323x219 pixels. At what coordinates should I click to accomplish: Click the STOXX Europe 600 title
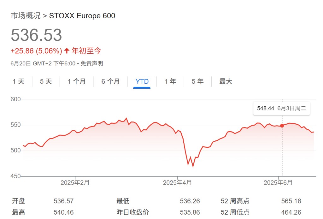[x=82, y=16]
